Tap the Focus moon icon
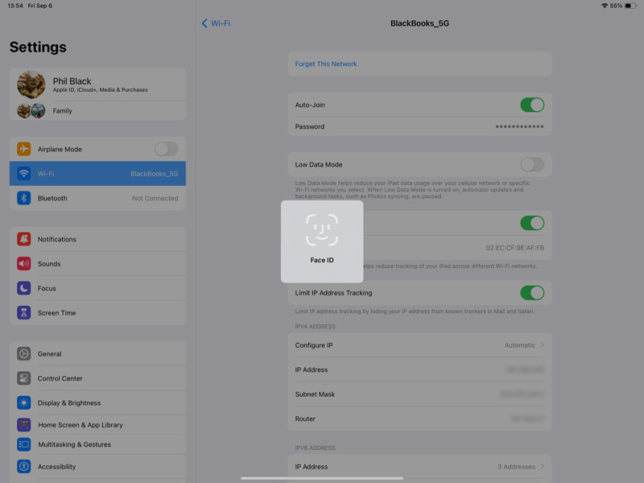 24,288
